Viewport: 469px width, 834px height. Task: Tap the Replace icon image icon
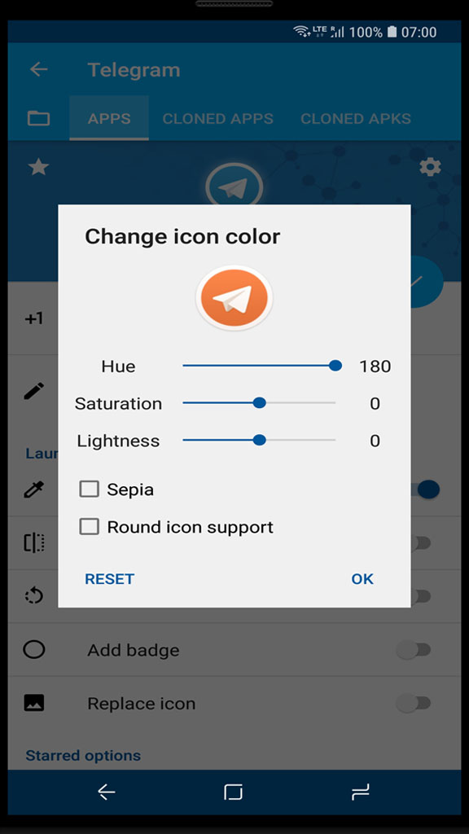click(x=34, y=703)
